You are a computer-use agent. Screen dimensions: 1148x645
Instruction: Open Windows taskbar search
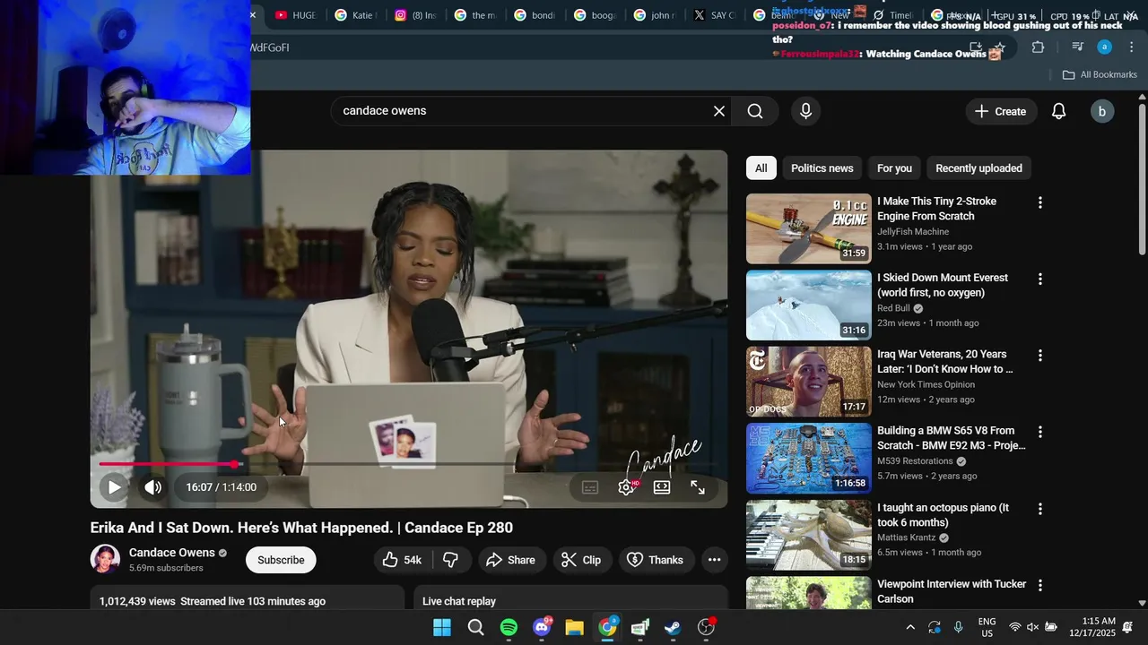pyautogui.click(x=475, y=627)
